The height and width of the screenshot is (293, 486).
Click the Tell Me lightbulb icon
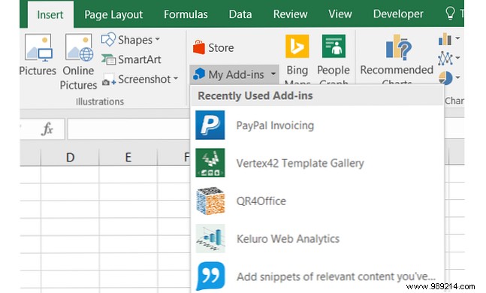pyautogui.click(x=450, y=14)
